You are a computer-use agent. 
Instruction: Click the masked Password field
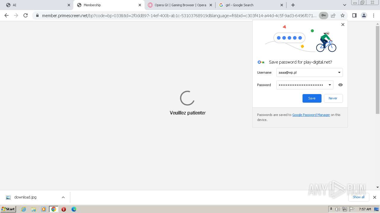[x=305, y=85]
